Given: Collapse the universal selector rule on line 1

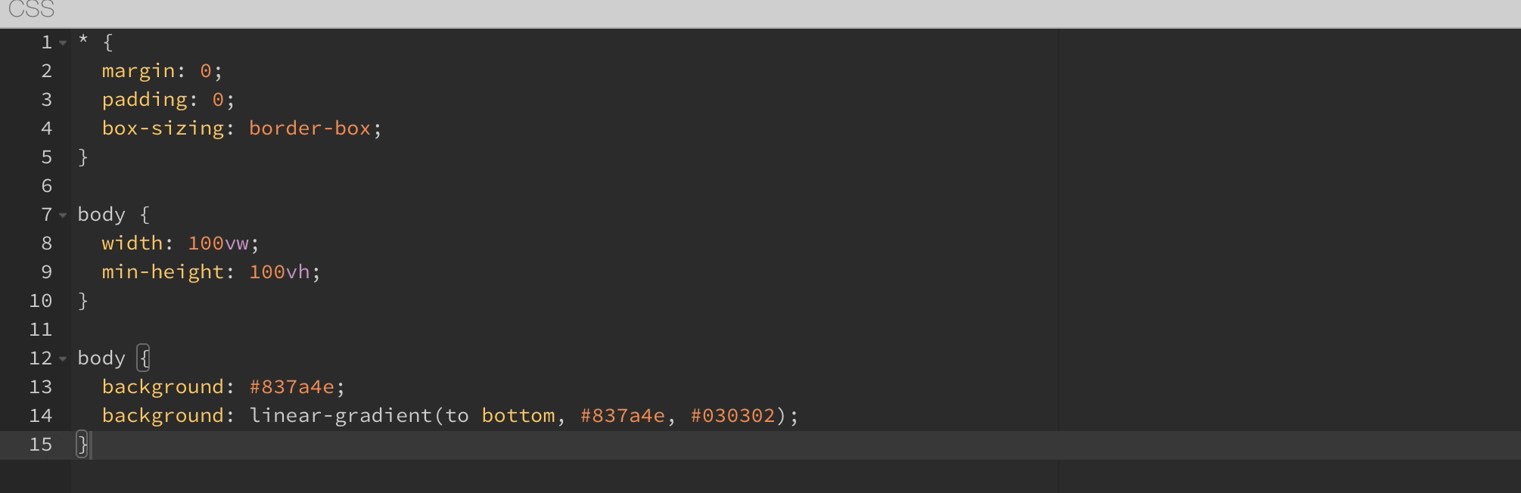Looking at the screenshot, I should (x=63, y=43).
